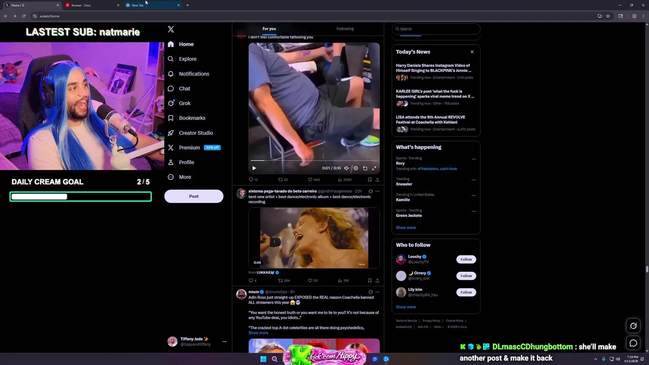Reply to tattoo post with 12 replies
Image resolution: width=649 pixels, height=365 pixels.
point(253,179)
